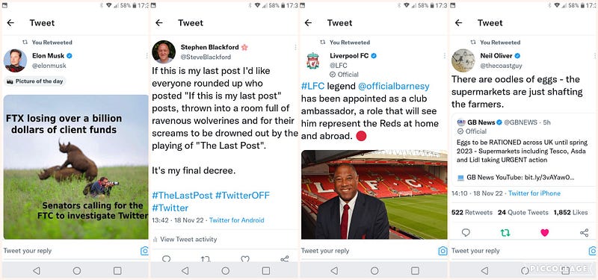Open more options on Stephen Blackford tweet
598x280 pixels.
(x=295, y=47)
